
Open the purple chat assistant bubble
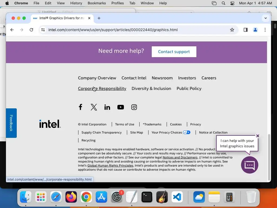point(250,165)
